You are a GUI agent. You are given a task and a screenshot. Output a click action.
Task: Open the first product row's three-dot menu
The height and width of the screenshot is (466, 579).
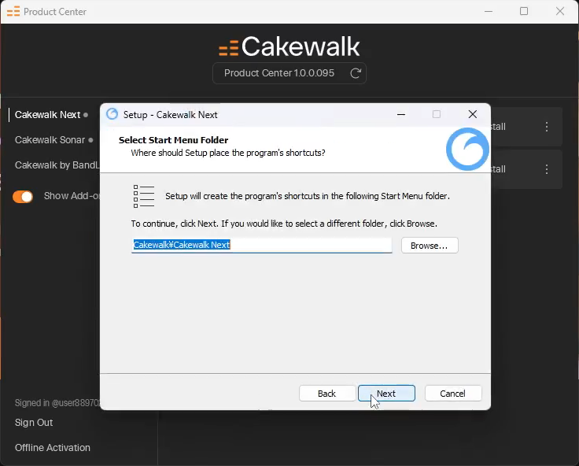point(547,127)
